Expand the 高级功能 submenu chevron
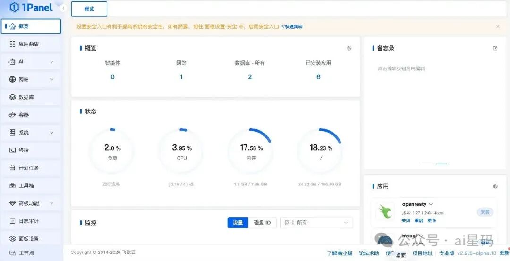Screen dimensions: 510x261 pos(51,203)
